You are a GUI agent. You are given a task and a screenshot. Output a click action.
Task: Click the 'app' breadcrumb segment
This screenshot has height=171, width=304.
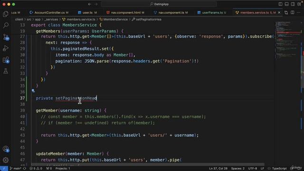tap(38, 19)
